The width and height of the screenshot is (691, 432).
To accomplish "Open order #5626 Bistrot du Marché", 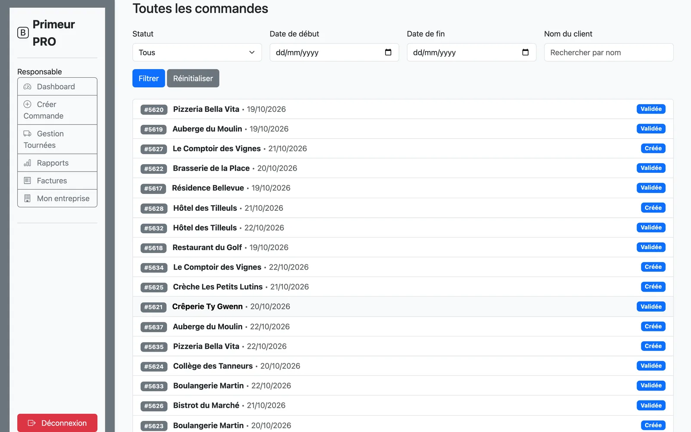I will (x=403, y=406).
